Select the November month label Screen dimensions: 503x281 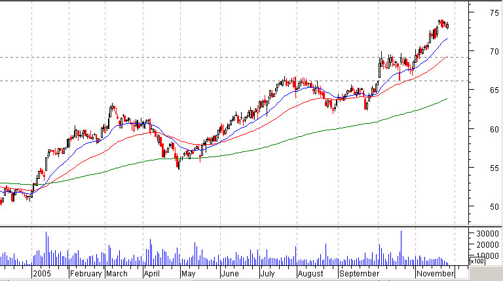coord(435,274)
